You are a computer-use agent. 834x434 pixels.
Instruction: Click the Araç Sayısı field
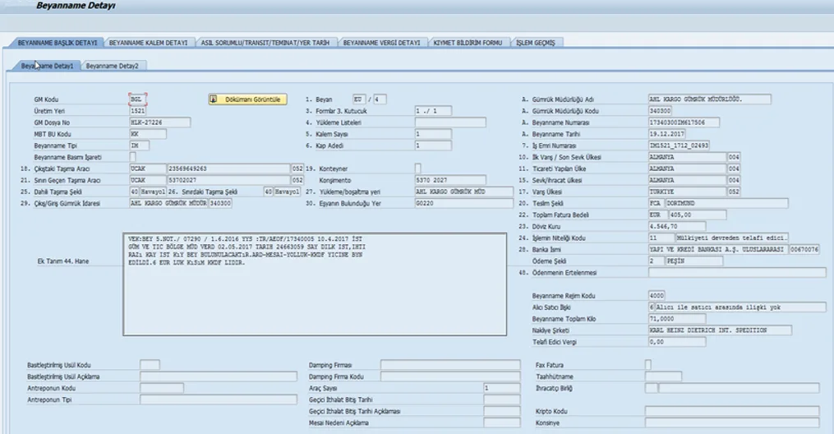click(502, 388)
